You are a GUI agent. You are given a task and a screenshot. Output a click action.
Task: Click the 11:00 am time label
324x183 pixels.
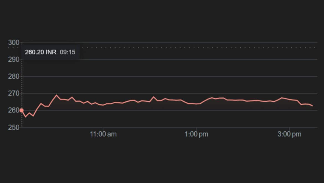103,134
